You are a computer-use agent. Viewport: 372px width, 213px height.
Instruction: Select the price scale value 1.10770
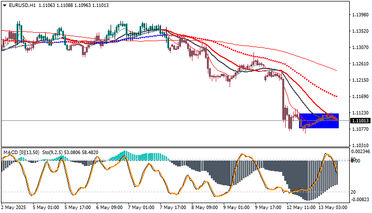coord(360,129)
